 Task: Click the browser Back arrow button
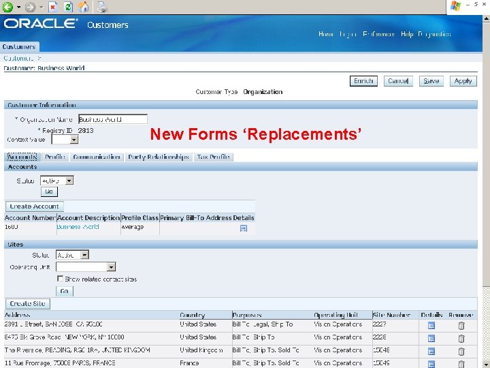(7, 7)
